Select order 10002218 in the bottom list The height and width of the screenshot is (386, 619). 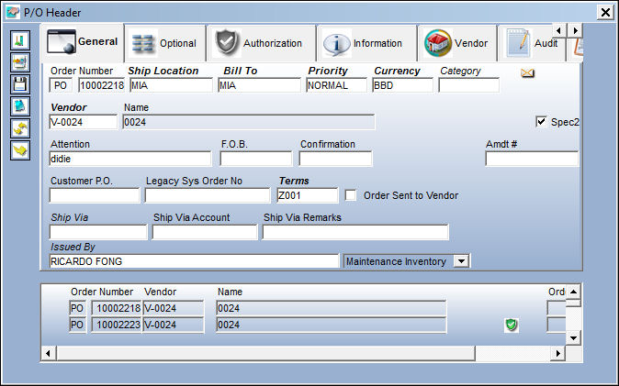click(x=116, y=308)
